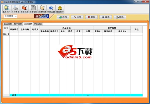
Task: Click the 修改 button
Action: click(x=77, y=17)
